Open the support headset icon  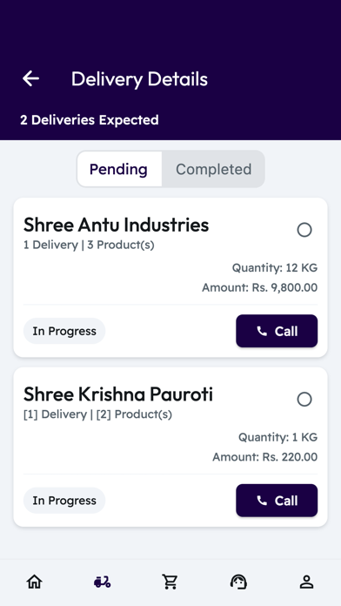[238, 582]
